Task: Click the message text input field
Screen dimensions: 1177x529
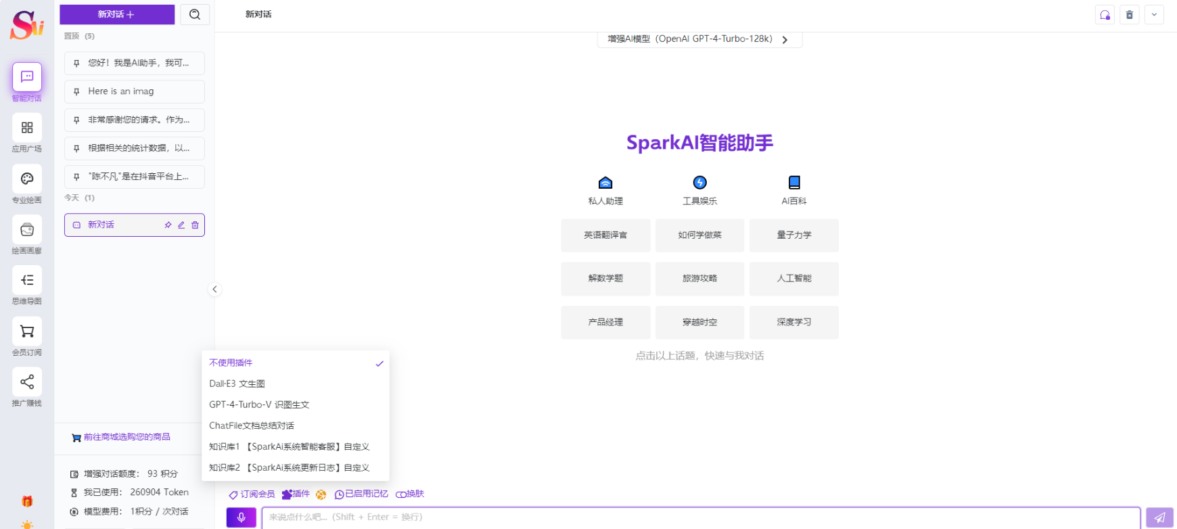Action: (700, 517)
